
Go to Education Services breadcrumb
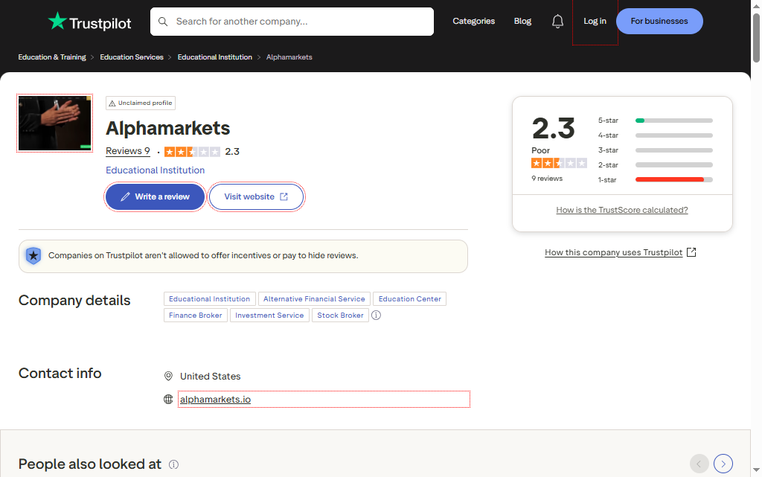pyautogui.click(x=132, y=57)
